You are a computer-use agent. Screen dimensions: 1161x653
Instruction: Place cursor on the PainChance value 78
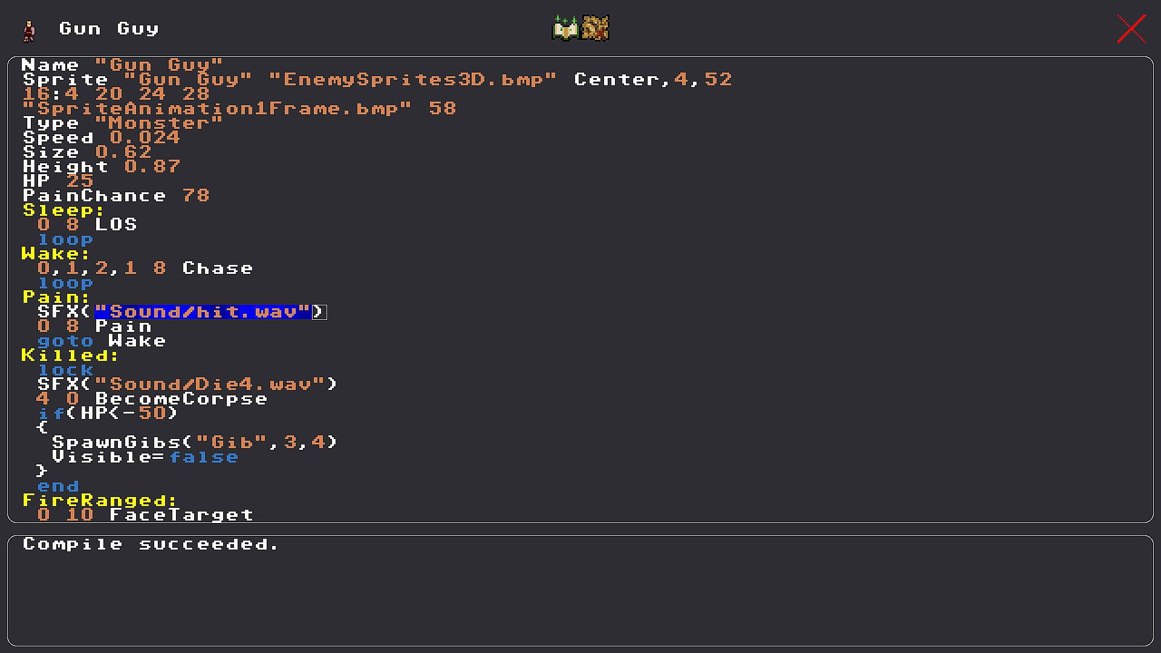pos(195,196)
